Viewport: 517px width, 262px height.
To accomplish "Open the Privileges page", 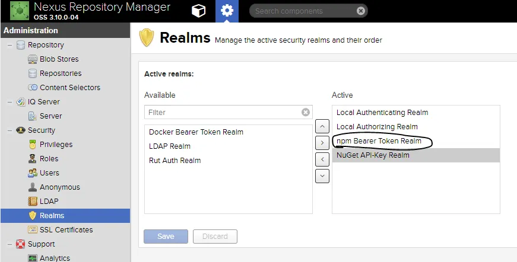I will click(56, 145).
